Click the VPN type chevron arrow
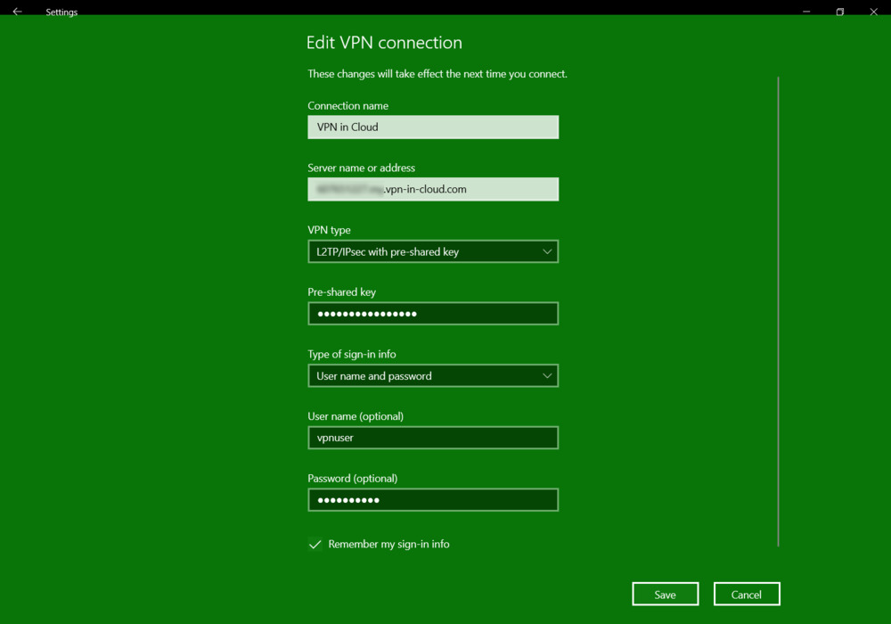The image size is (891, 624). coord(547,251)
